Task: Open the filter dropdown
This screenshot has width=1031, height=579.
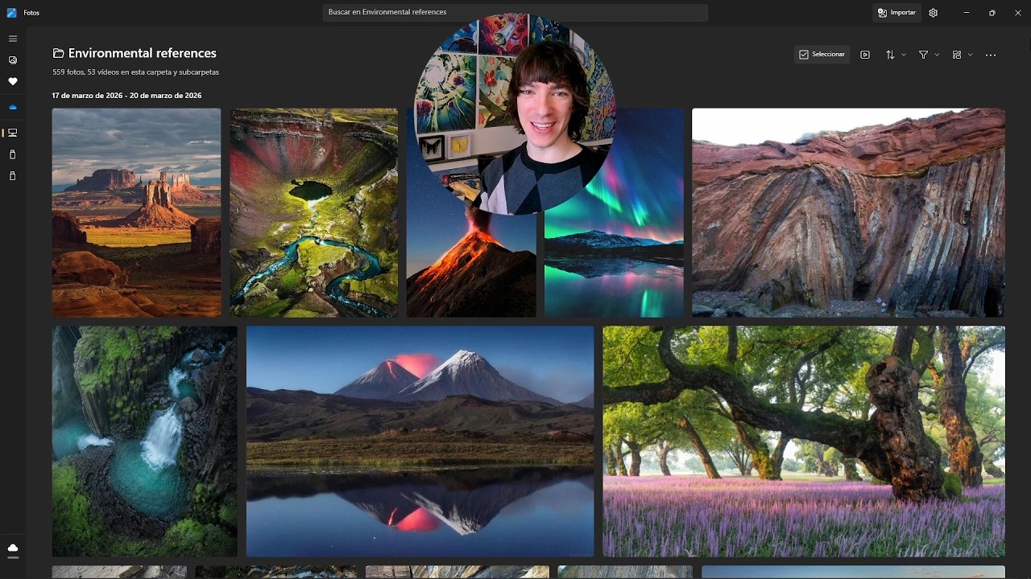Action: pos(929,55)
